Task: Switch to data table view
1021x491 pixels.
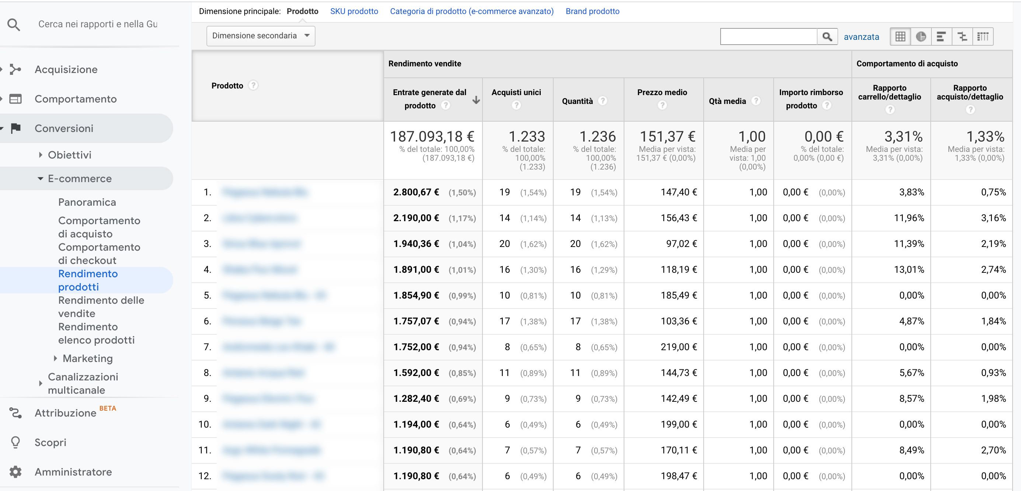Action: 900,36
